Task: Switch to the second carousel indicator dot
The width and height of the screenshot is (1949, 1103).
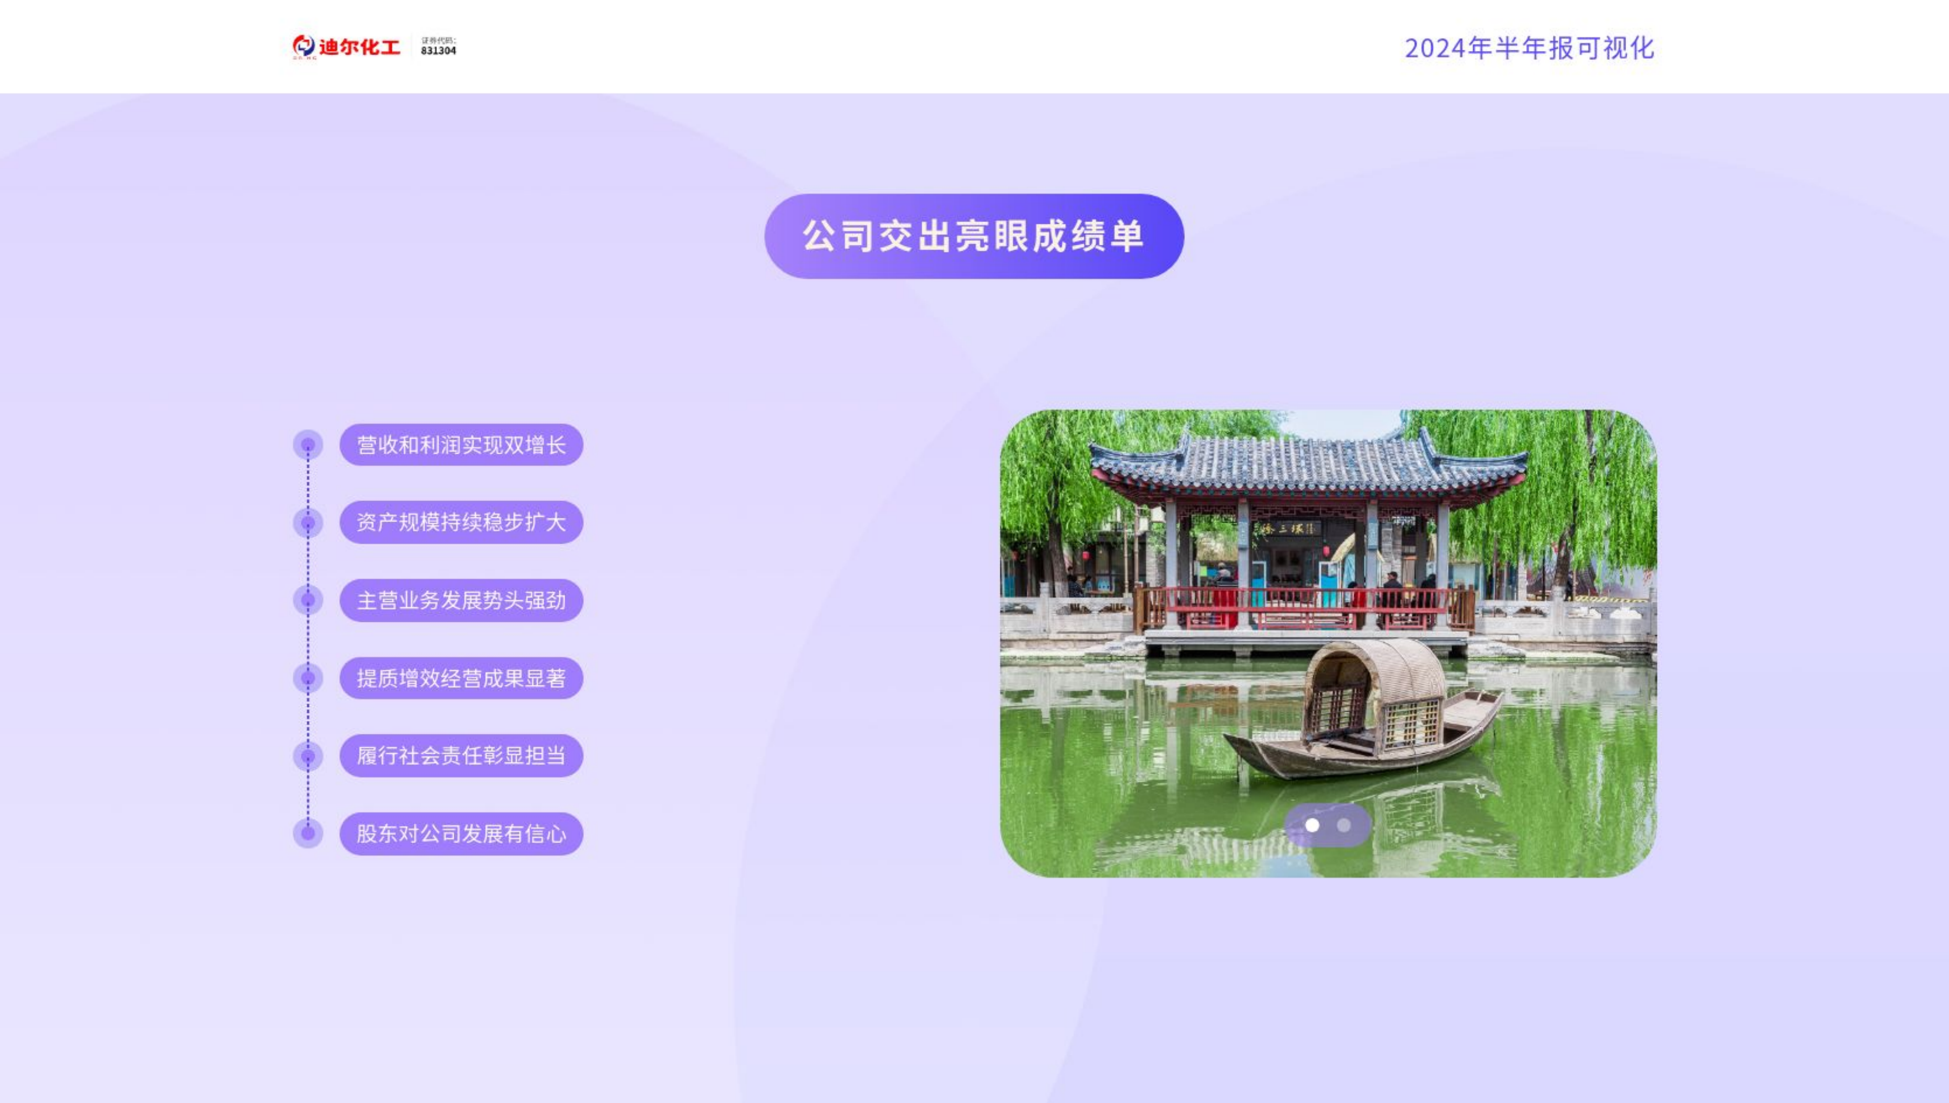Action: (1344, 825)
